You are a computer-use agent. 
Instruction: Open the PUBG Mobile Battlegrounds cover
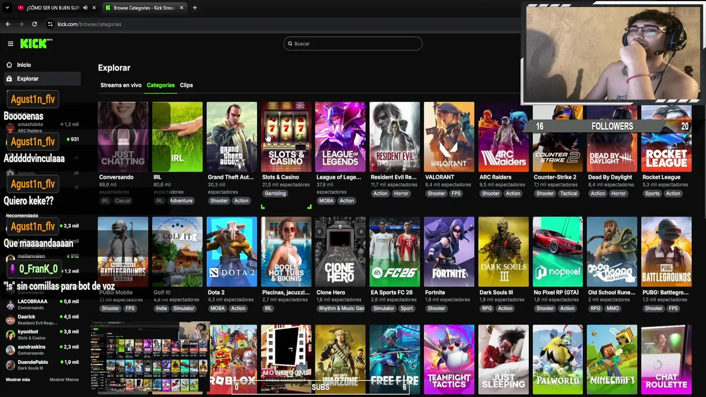[123, 251]
